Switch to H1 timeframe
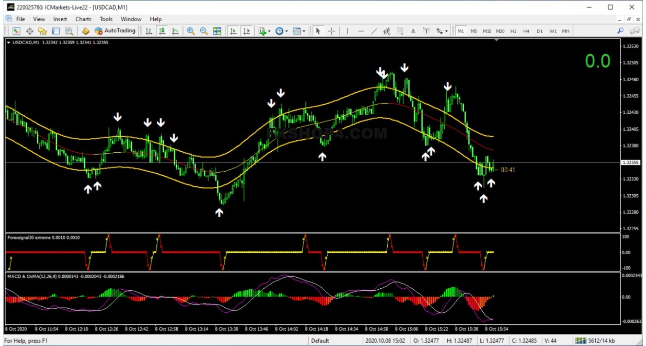The height and width of the screenshot is (346, 646). point(513,31)
